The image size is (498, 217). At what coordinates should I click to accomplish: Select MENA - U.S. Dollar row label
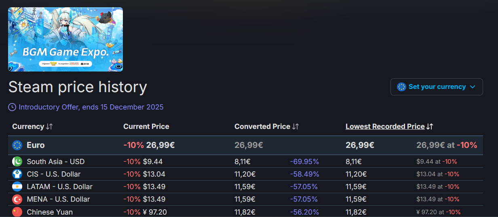pyautogui.click(x=58, y=199)
